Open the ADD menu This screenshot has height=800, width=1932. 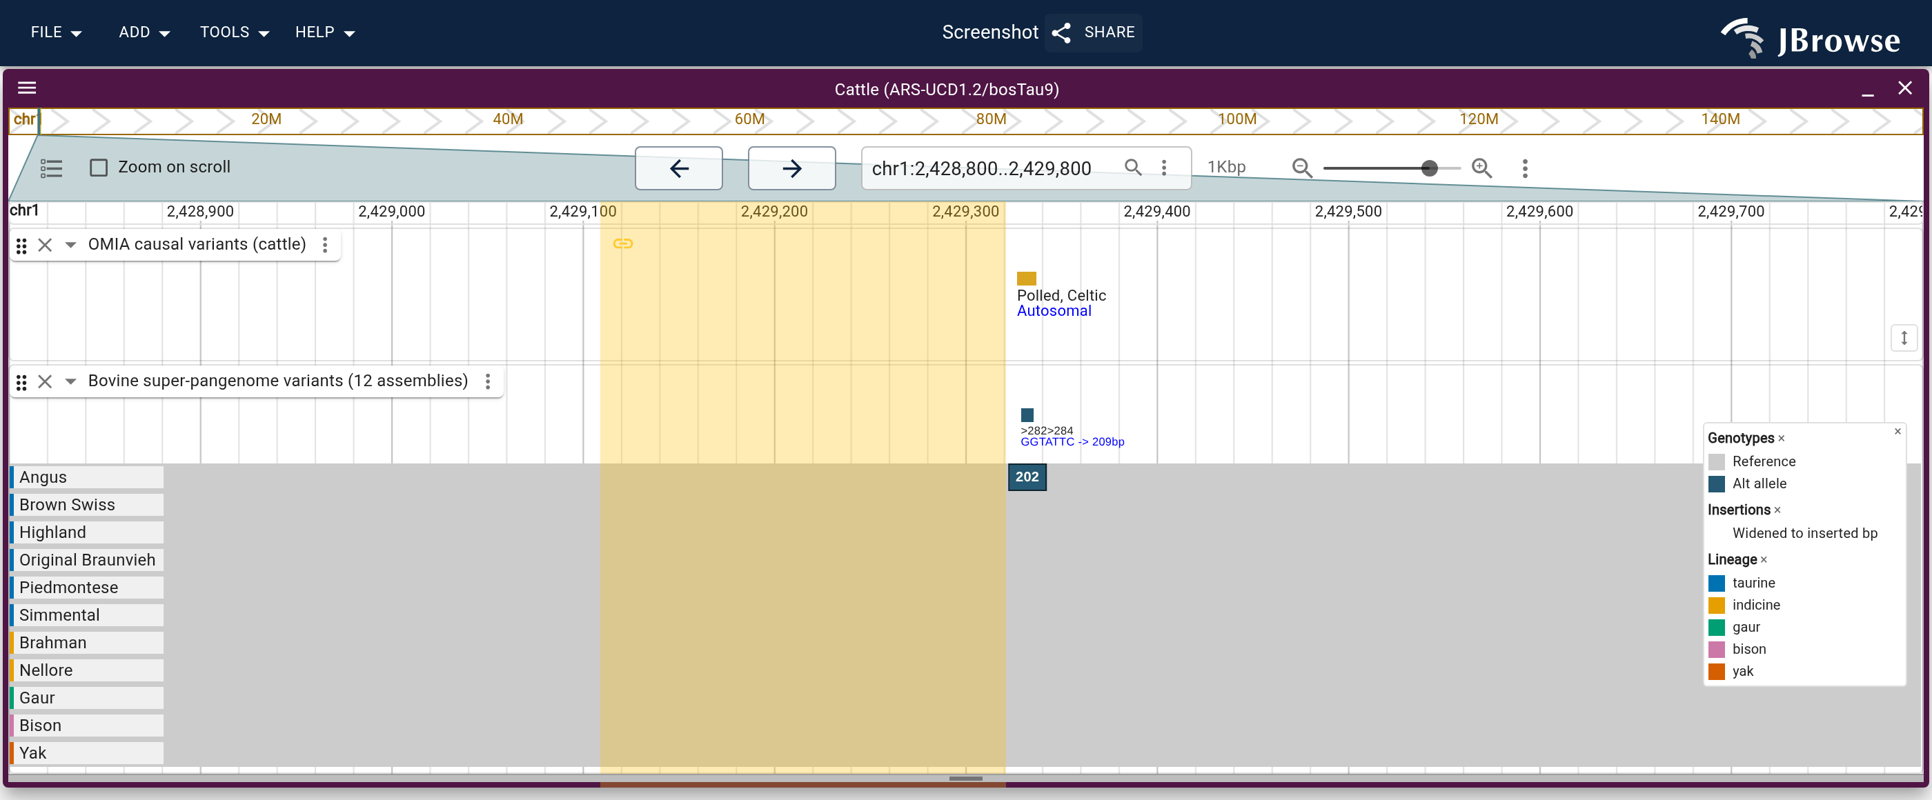pyautogui.click(x=144, y=32)
